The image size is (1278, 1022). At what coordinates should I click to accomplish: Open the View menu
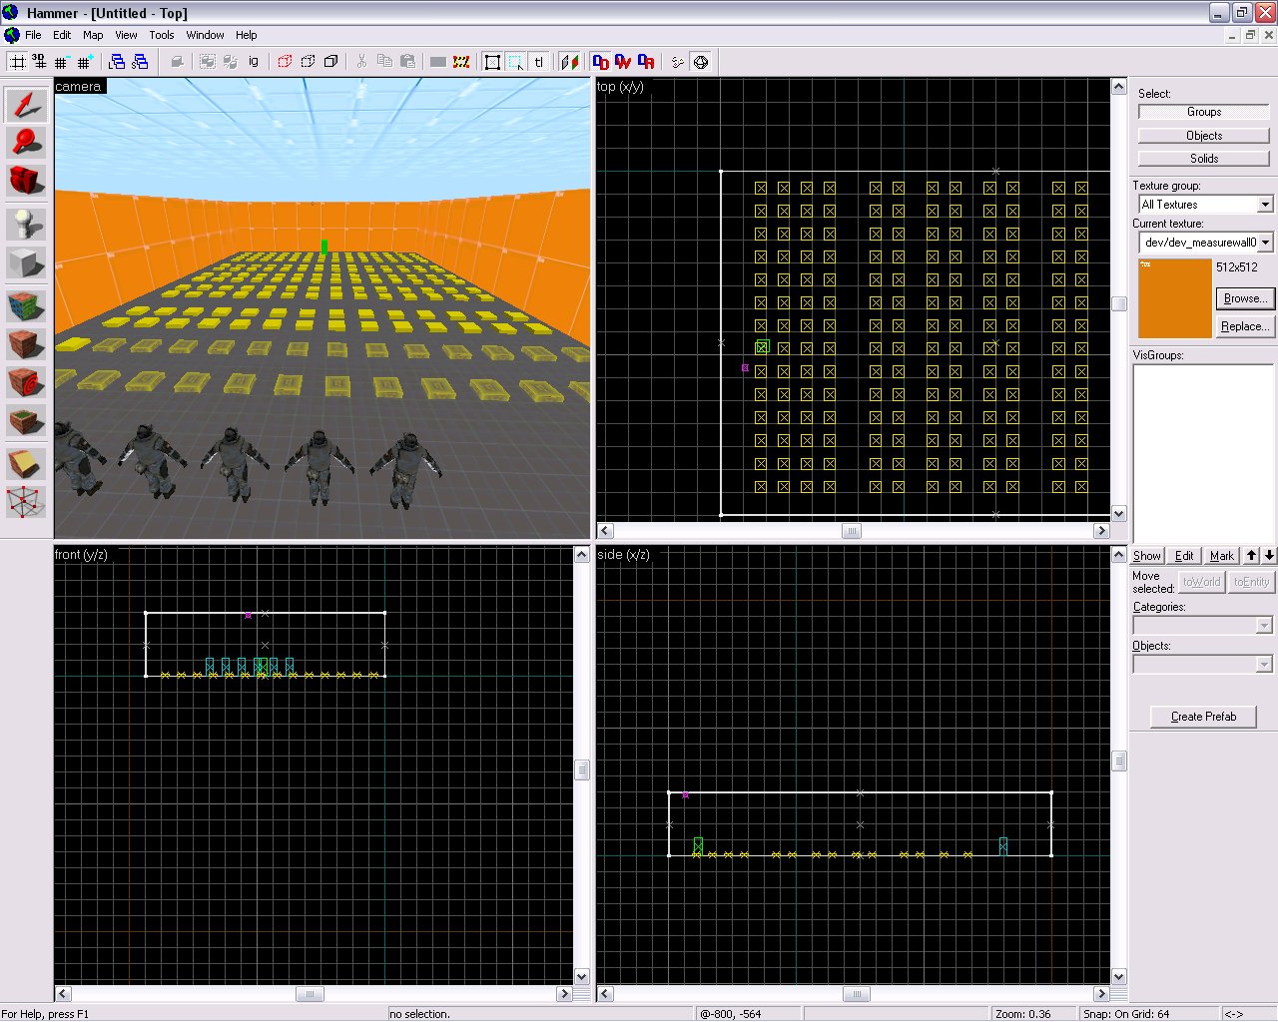(126, 35)
